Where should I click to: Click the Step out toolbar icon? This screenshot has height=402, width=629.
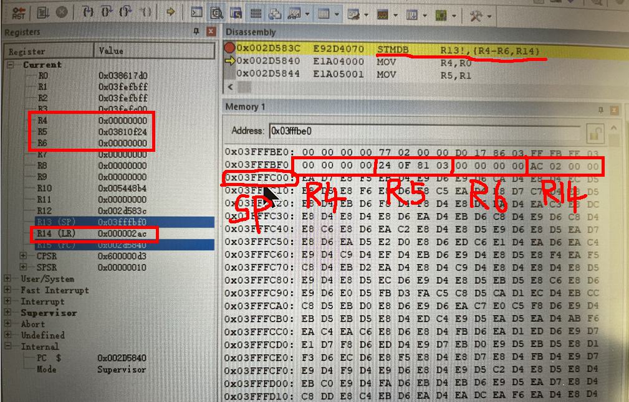coord(125,12)
